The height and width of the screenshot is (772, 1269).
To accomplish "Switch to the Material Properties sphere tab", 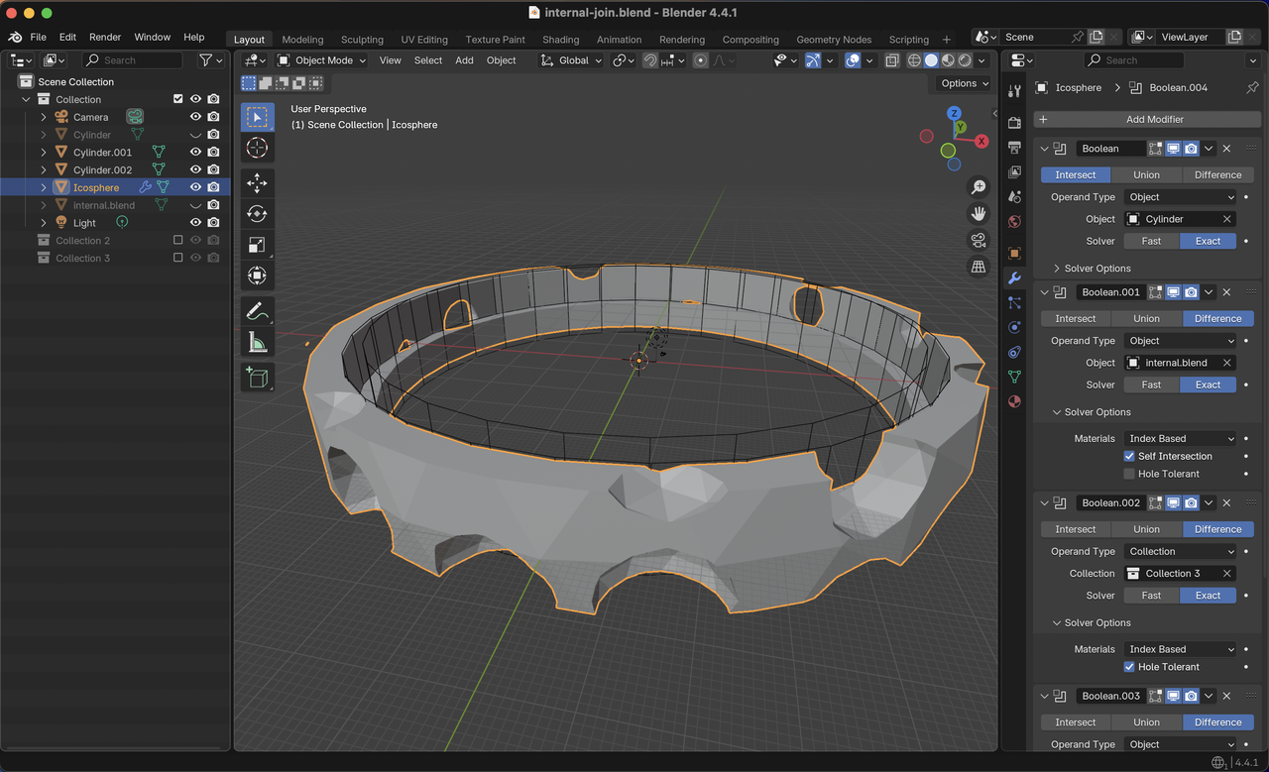I will [1014, 401].
